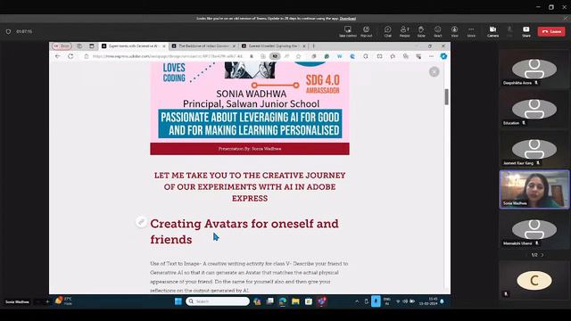Select Sonia Wadhwa video tile
This screenshot has height=321, width=571.
coord(534,189)
